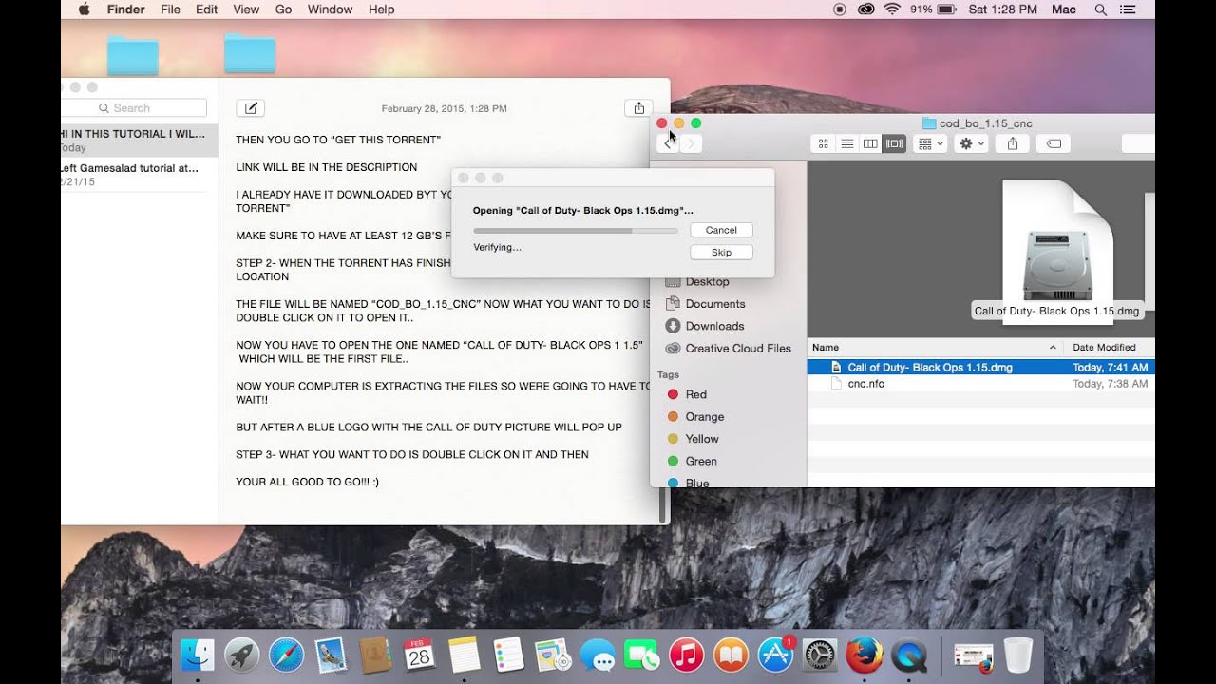Screen dimensions: 1216x684
Task: Click the Share icon in Notes
Action: 639,108
